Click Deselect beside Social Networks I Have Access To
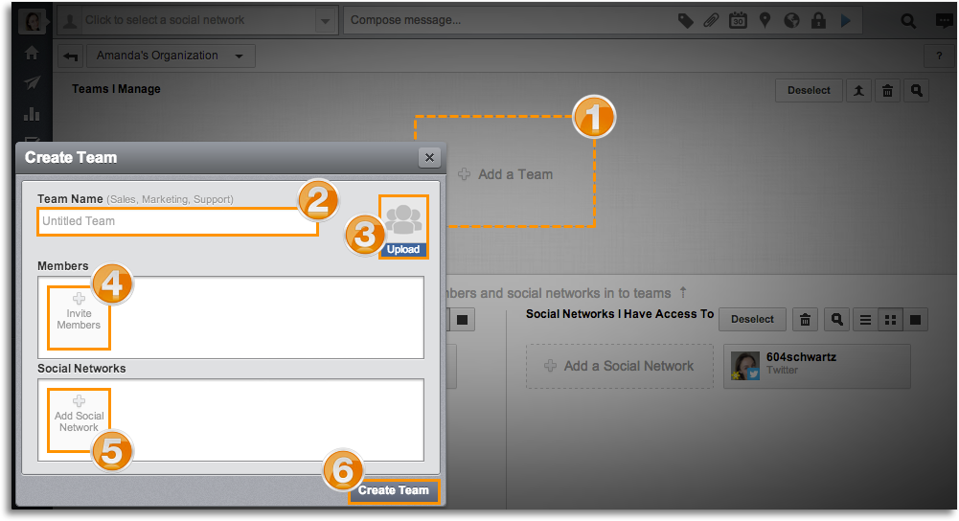This screenshot has width=959, height=521. [x=752, y=319]
